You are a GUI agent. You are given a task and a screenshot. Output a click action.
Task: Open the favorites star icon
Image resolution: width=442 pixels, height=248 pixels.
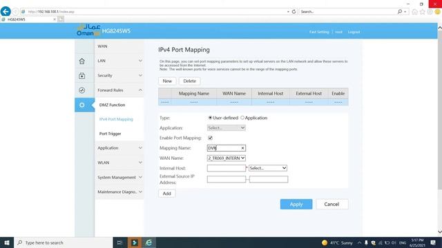(x=422, y=12)
